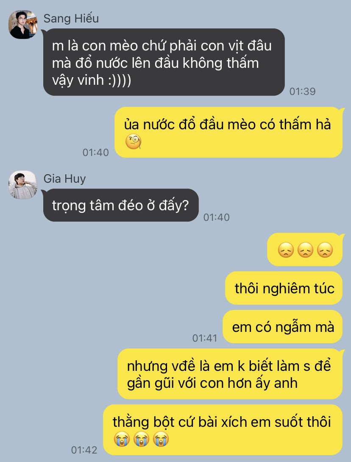The height and width of the screenshot is (462, 351).
Task: Tap the last disappointed face emoji
Action: click(x=325, y=250)
